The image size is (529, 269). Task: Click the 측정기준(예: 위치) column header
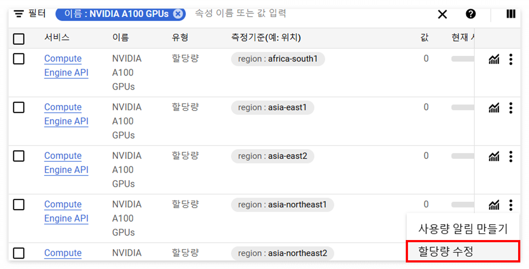tap(266, 38)
